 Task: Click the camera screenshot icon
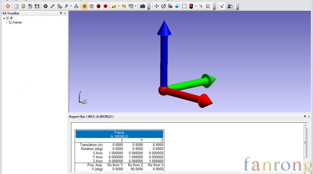(x=142, y=6)
